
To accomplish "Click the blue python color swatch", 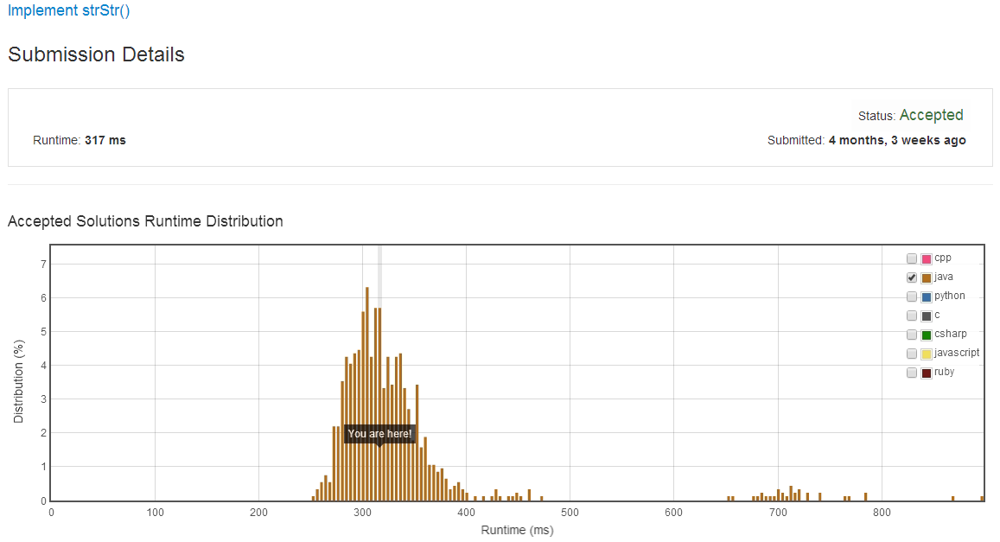I will 927,297.
